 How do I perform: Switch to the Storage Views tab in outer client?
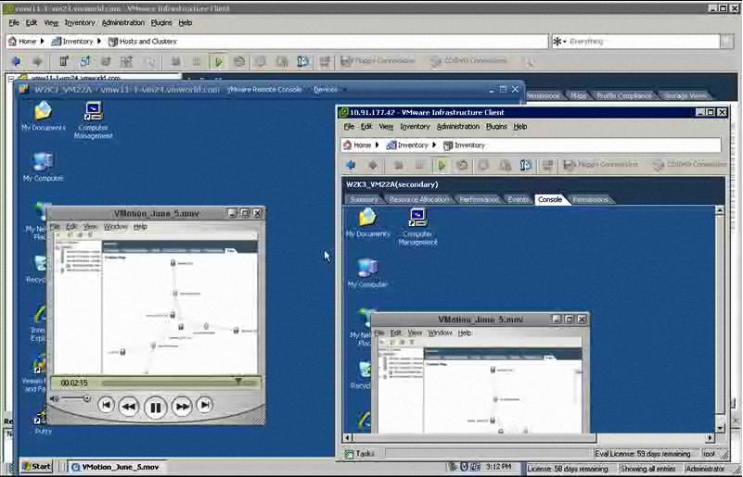tap(685, 95)
